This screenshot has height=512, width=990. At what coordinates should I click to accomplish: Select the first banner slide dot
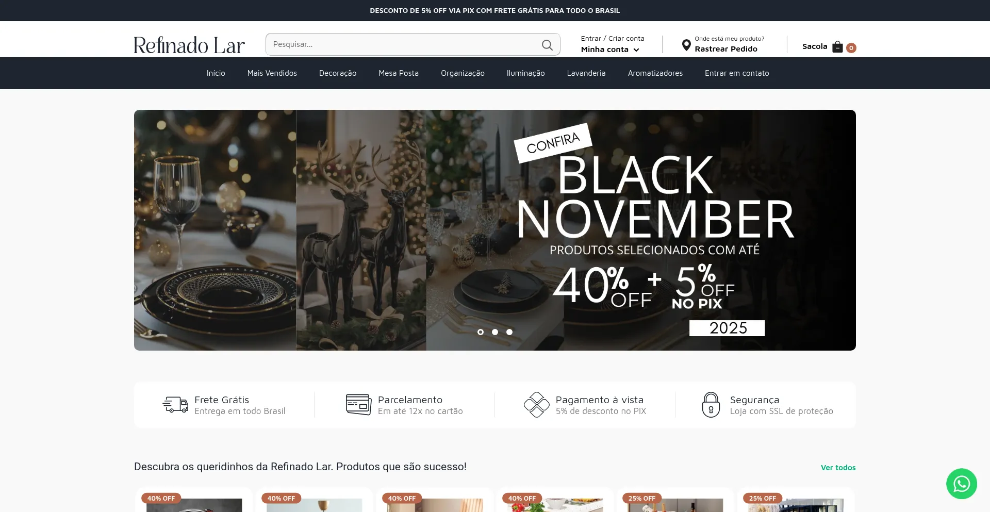[x=481, y=332]
